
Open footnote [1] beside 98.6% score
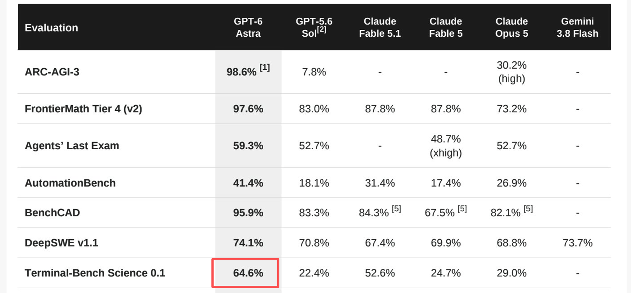[264, 68]
